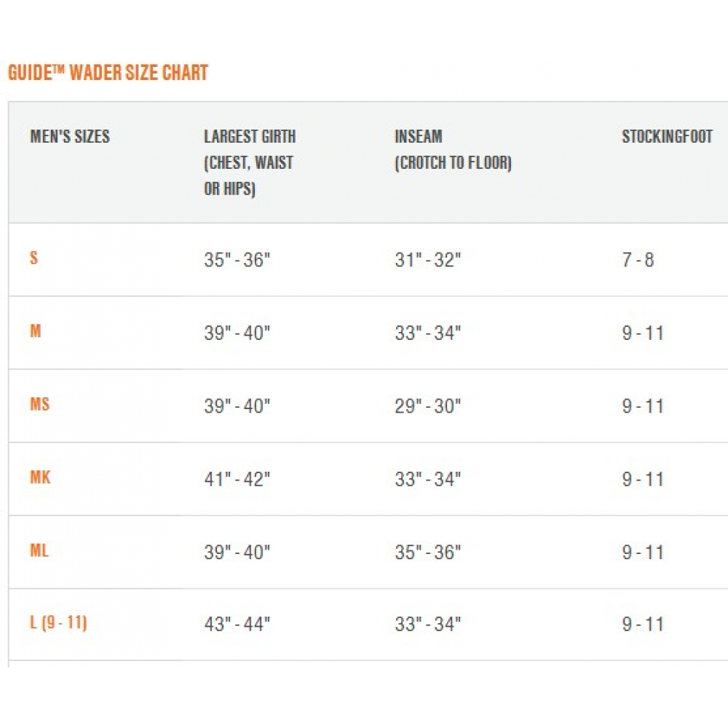Select the ML size label
The height and width of the screenshot is (728, 728).
click(x=39, y=550)
